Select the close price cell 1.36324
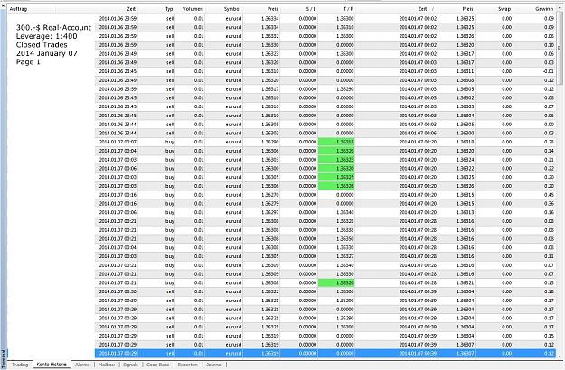This screenshot has width=565, height=370. (457, 160)
